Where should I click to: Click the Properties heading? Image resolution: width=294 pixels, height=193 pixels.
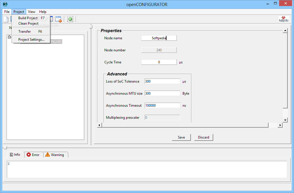[111, 31]
